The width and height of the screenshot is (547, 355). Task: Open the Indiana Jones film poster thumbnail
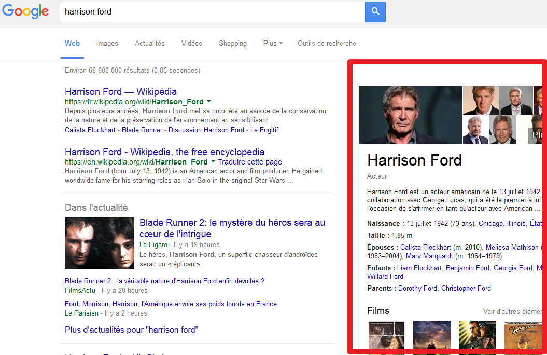point(523,335)
